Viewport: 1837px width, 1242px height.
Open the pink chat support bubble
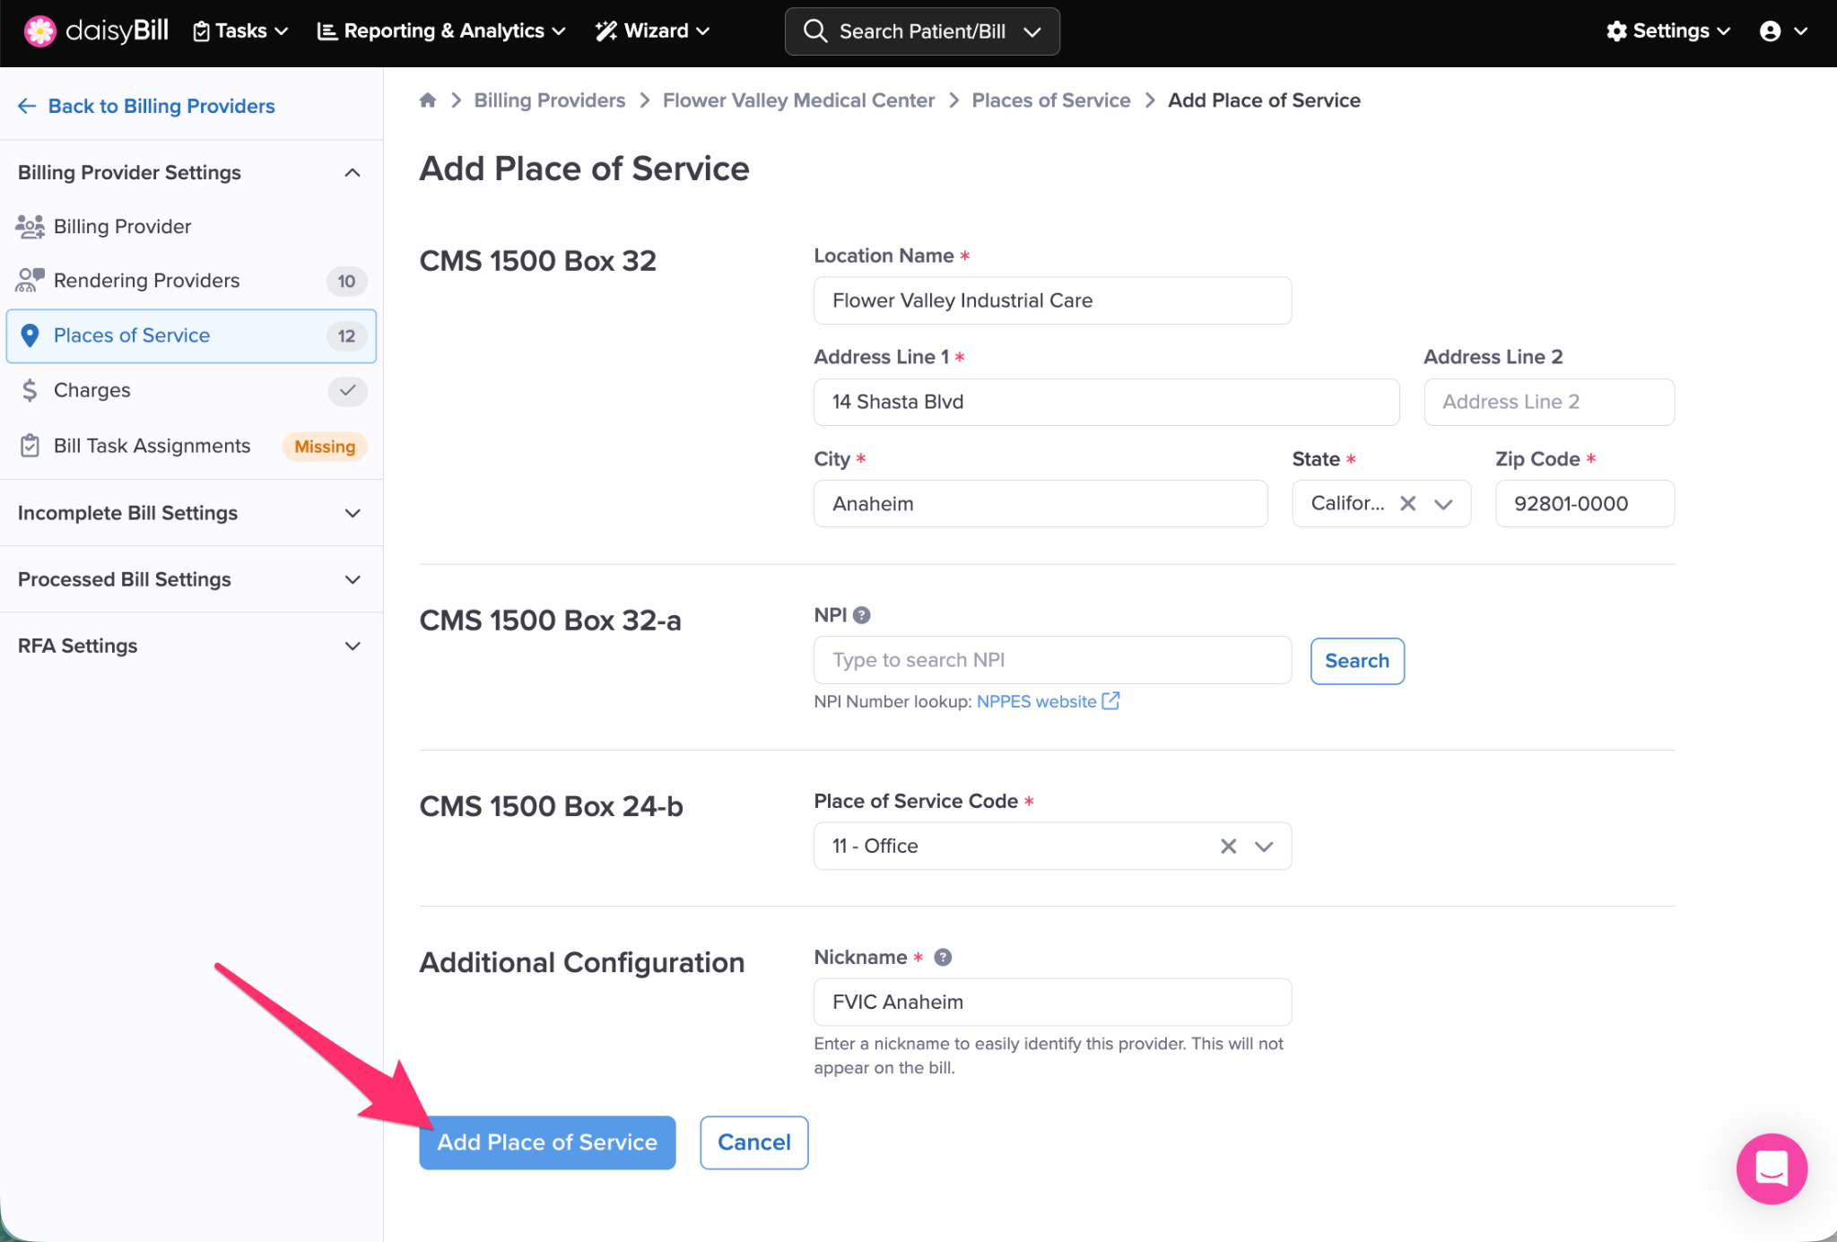(1772, 1168)
